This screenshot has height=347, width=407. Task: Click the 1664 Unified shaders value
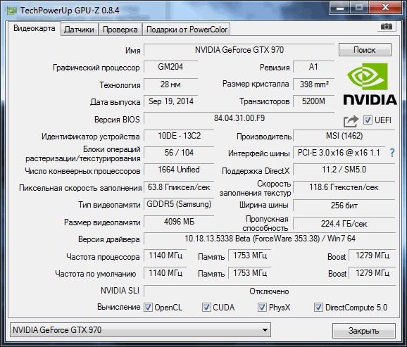pos(179,170)
